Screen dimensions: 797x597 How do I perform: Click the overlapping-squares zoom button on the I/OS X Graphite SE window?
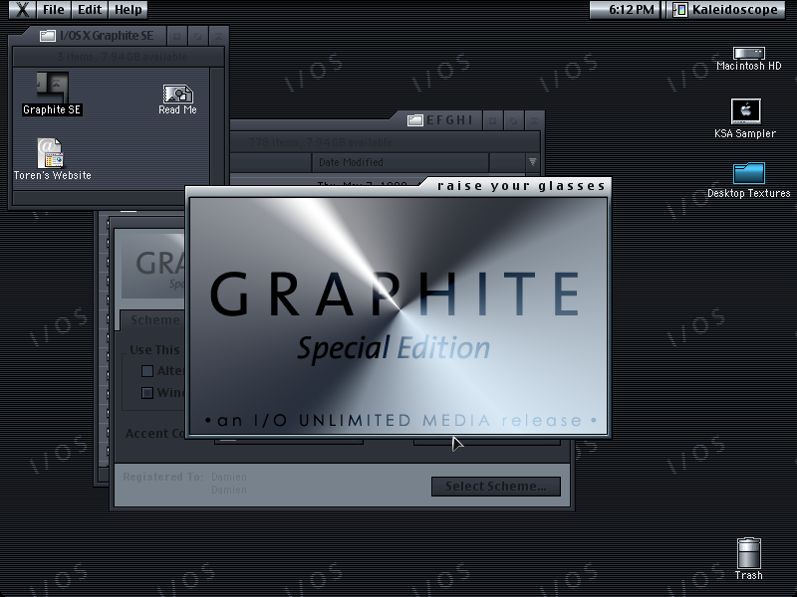[x=197, y=36]
